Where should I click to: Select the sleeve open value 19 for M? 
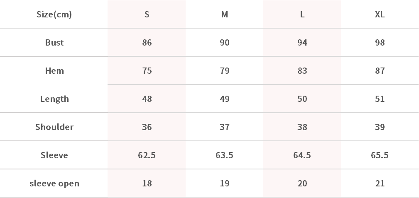pos(224,184)
